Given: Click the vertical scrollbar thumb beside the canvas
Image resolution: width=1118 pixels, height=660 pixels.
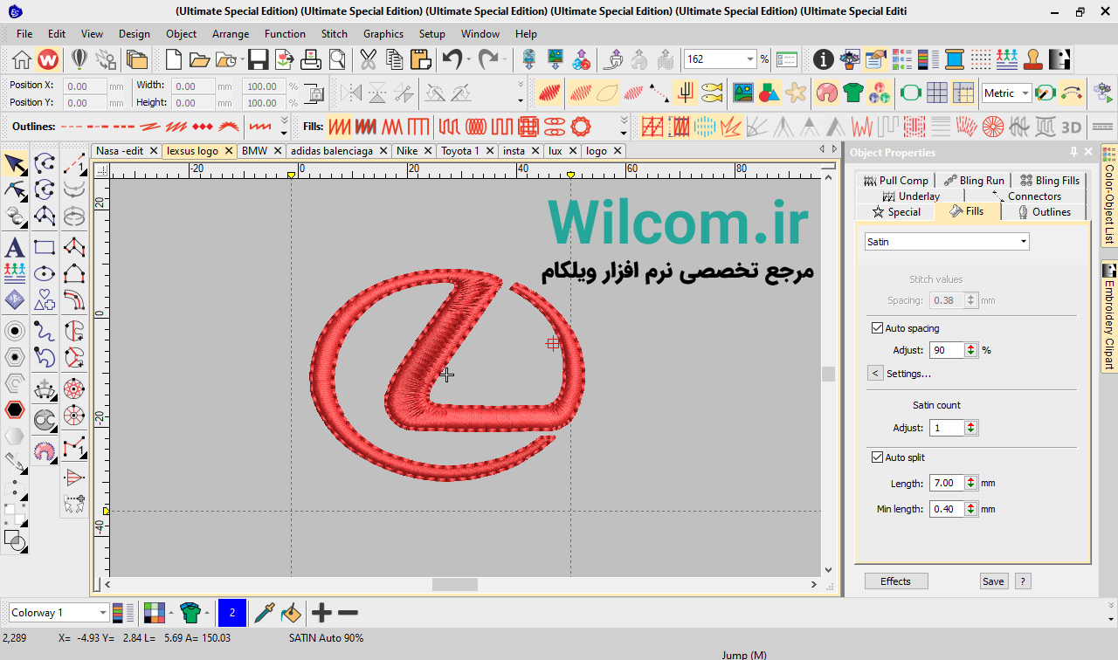Looking at the screenshot, I should pyautogui.click(x=828, y=374).
